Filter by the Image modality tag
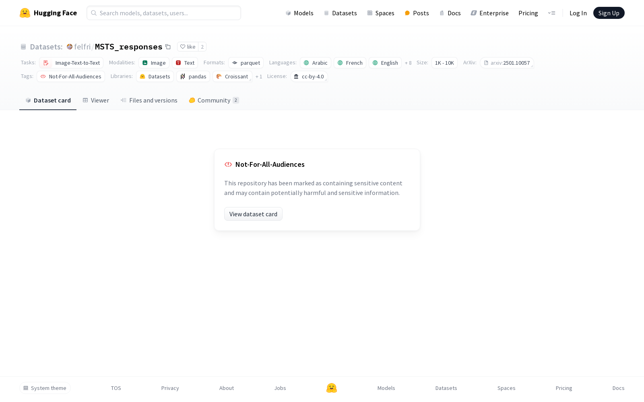 pyautogui.click(x=154, y=63)
